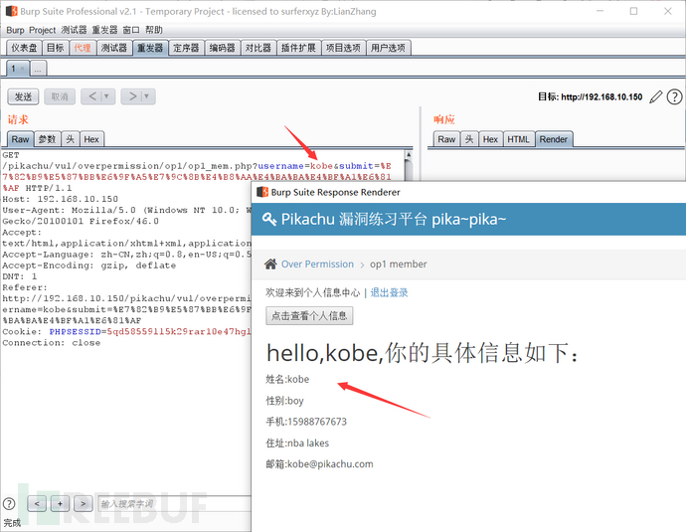
Task: Click the bottom-left help question mark icon
Action: pos(9,503)
